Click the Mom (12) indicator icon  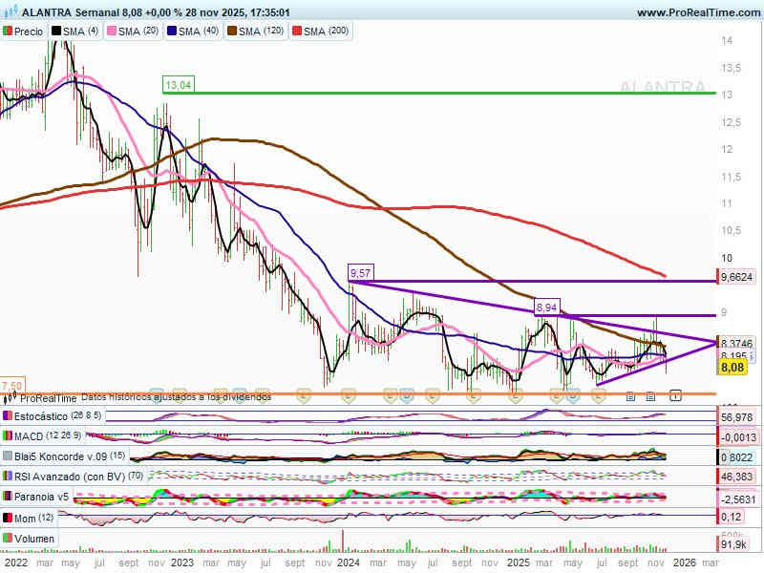[x=9, y=517]
